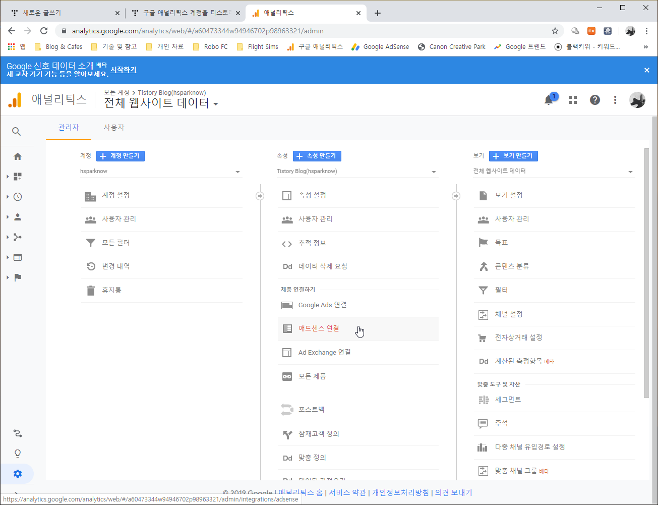Open the view selector 전체 웹사이트 데이터 header
This screenshot has width=658, height=505.
161,103
